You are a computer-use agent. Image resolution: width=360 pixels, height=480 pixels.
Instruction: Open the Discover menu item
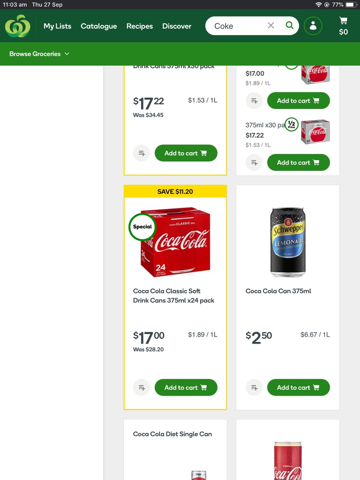[177, 26]
